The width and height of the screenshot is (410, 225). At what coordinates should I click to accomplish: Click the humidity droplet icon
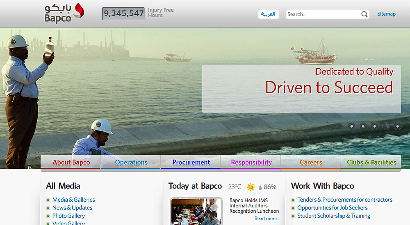click(x=260, y=187)
